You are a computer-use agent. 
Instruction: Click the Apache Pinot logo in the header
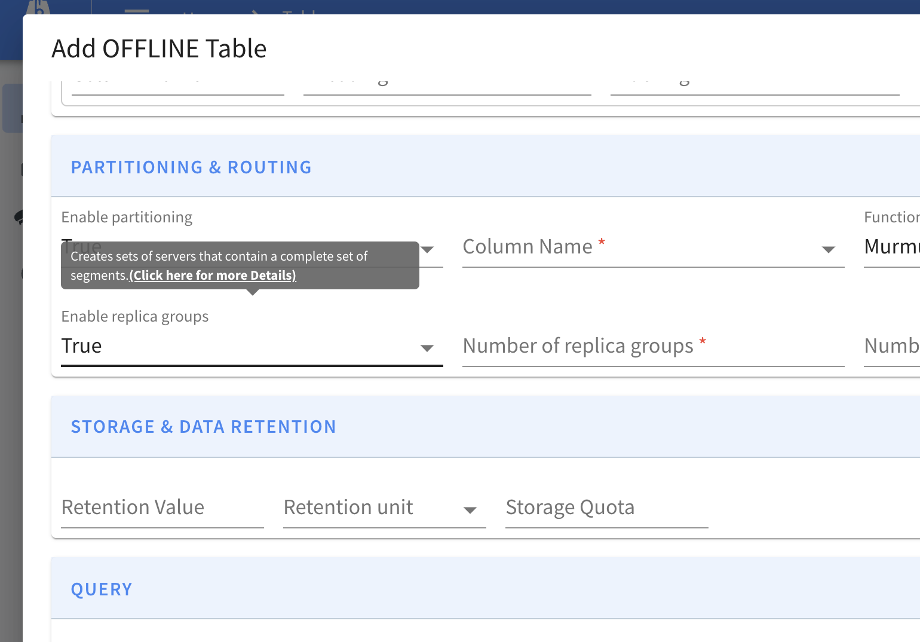click(x=38, y=7)
